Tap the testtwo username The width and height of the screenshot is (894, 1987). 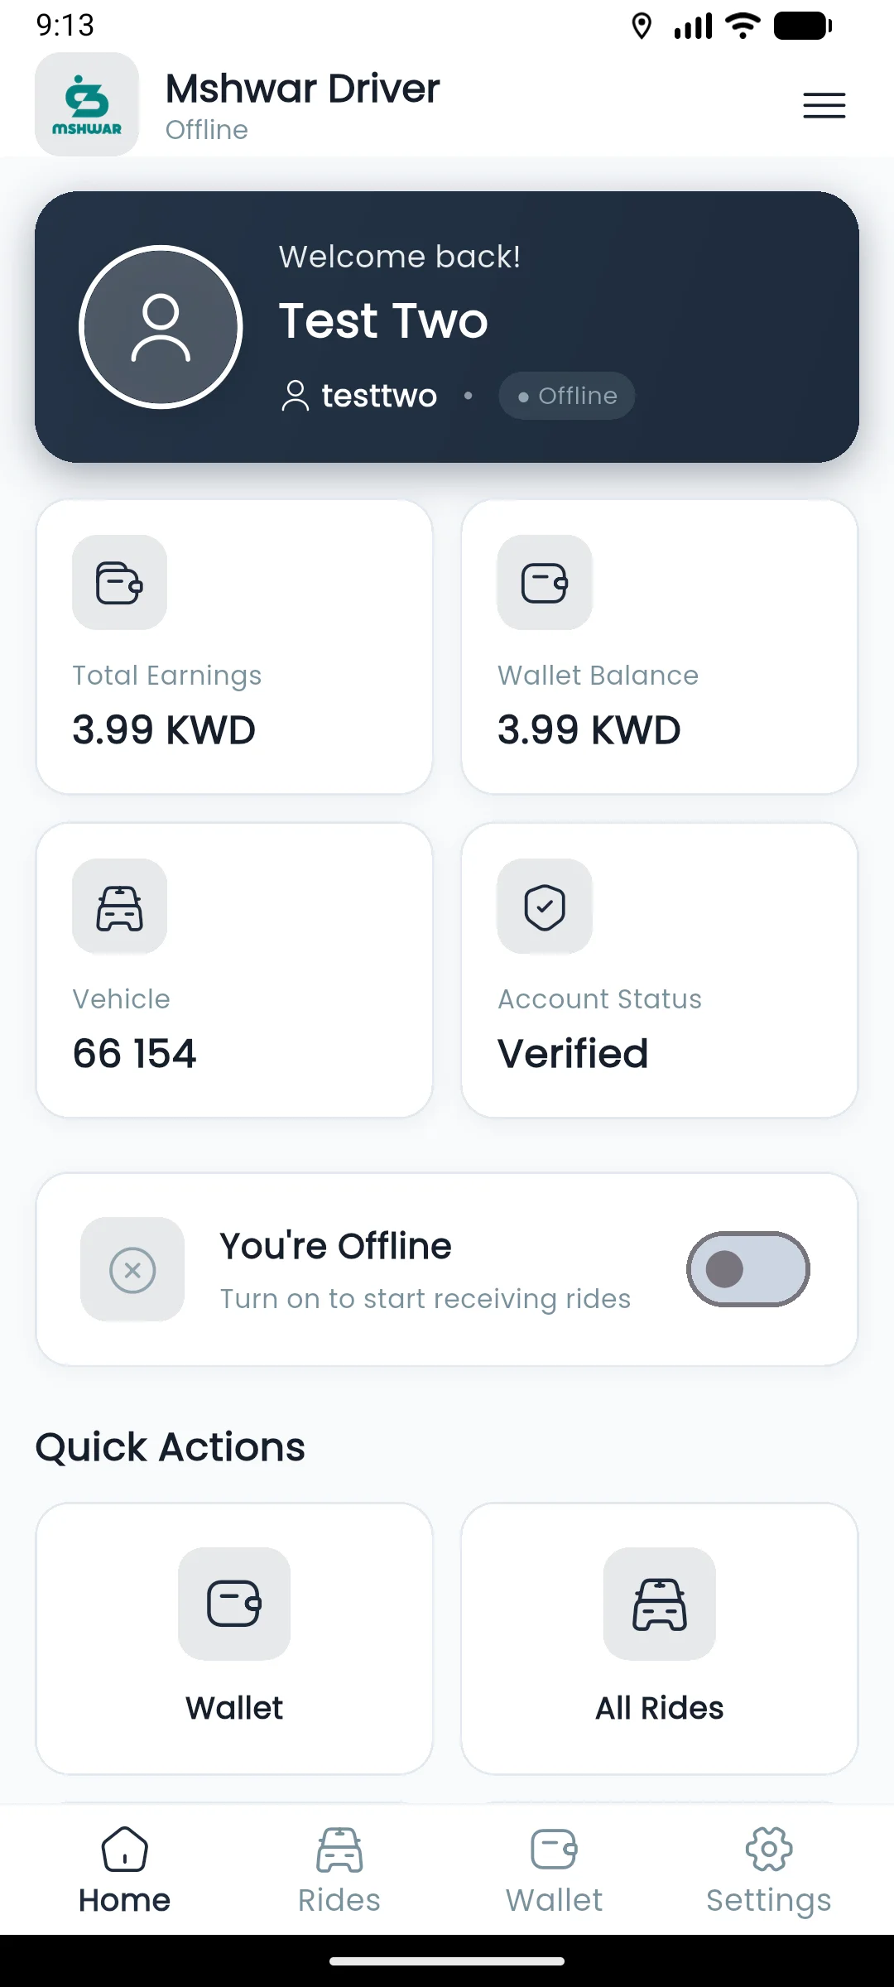(x=378, y=396)
